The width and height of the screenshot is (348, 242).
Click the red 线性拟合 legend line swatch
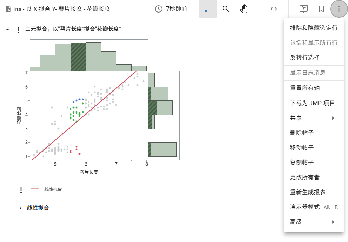coord(35,189)
